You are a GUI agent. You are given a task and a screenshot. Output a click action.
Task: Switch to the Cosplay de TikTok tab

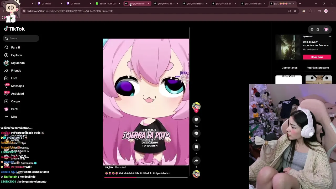click(224, 4)
